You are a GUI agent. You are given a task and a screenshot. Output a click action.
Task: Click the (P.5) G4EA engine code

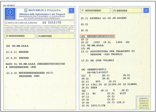[x=89, y=88]
